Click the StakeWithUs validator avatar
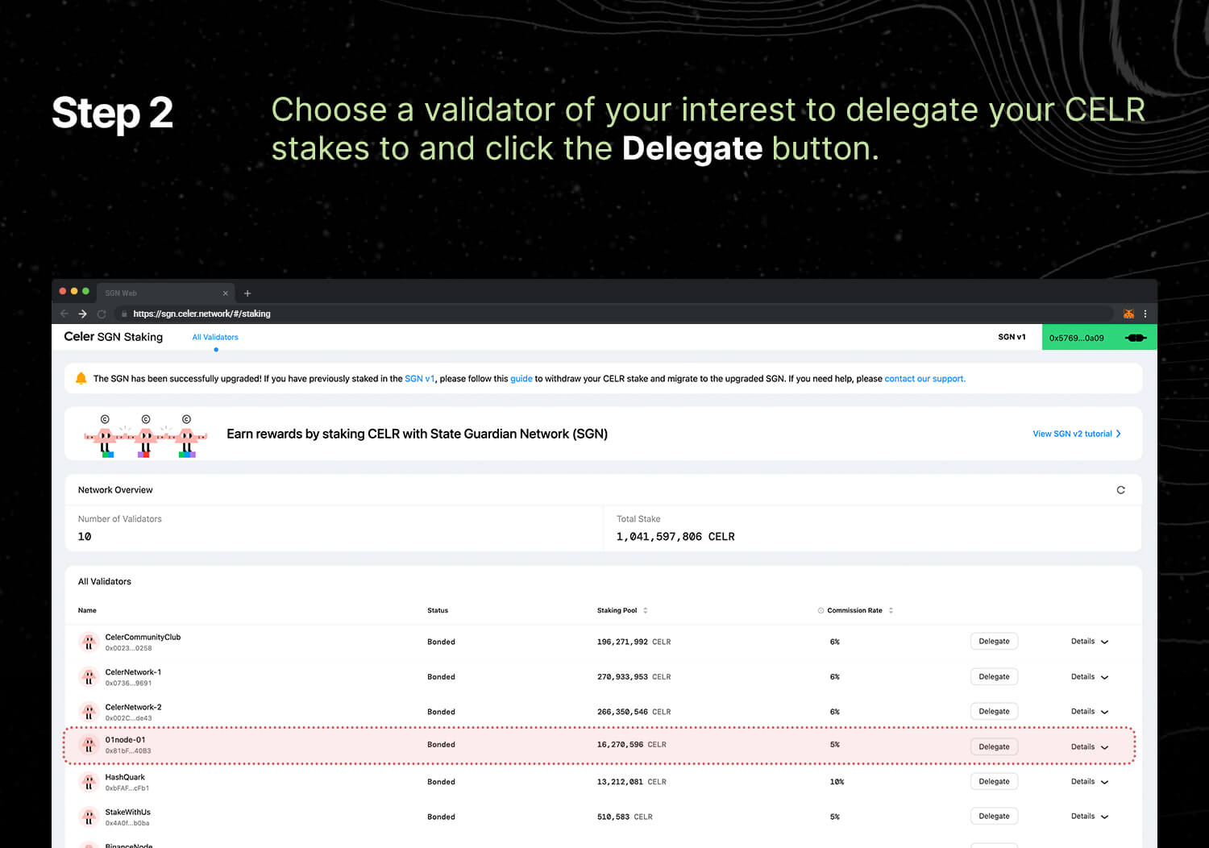This screenshot has width=1209, height=848. [x=89, y=817]
